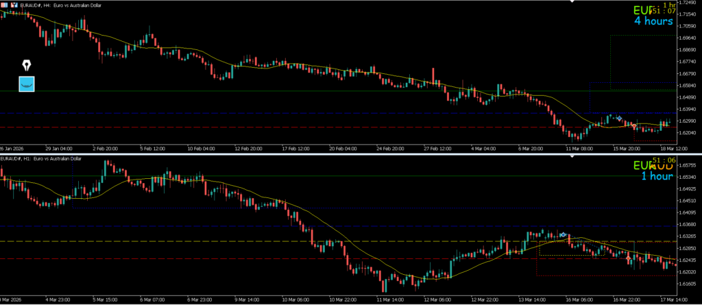Select the yellow dotted rectangle on the H1 chart
Viewport: 702px width, 305px height.
[570, 254]
